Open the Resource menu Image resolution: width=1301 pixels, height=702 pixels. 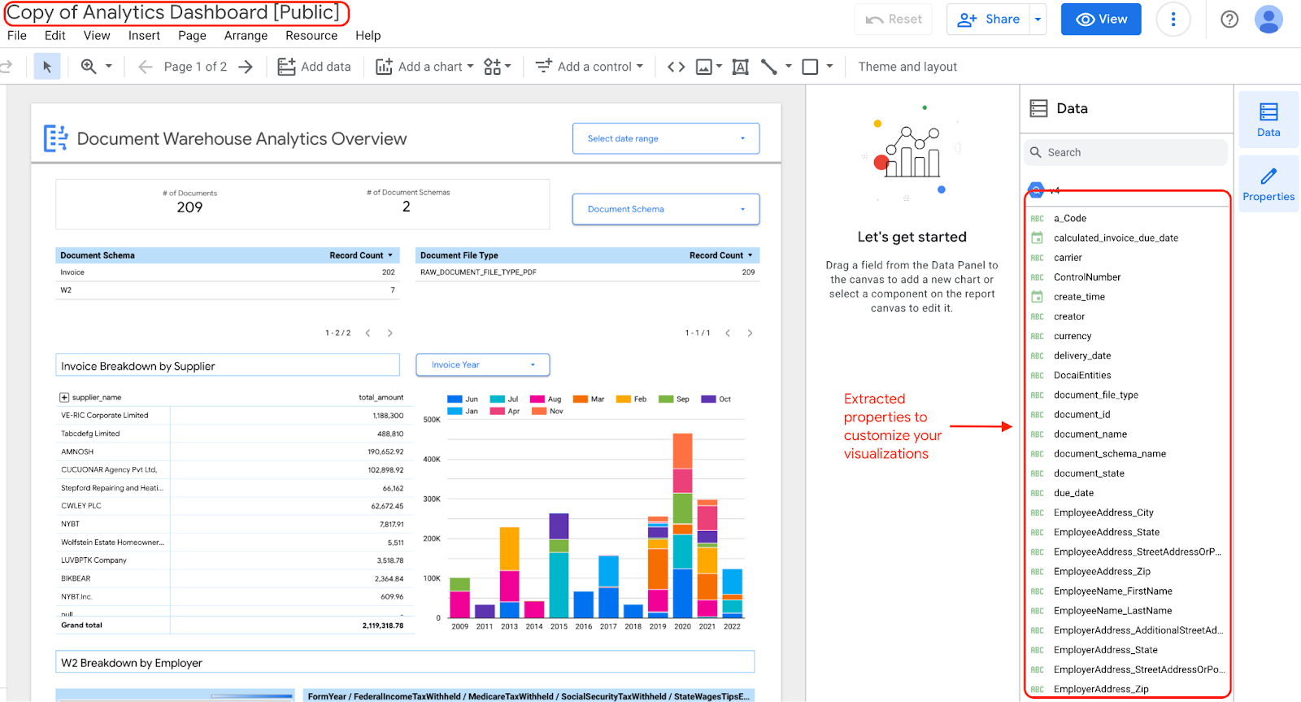[x=311, y=36]
